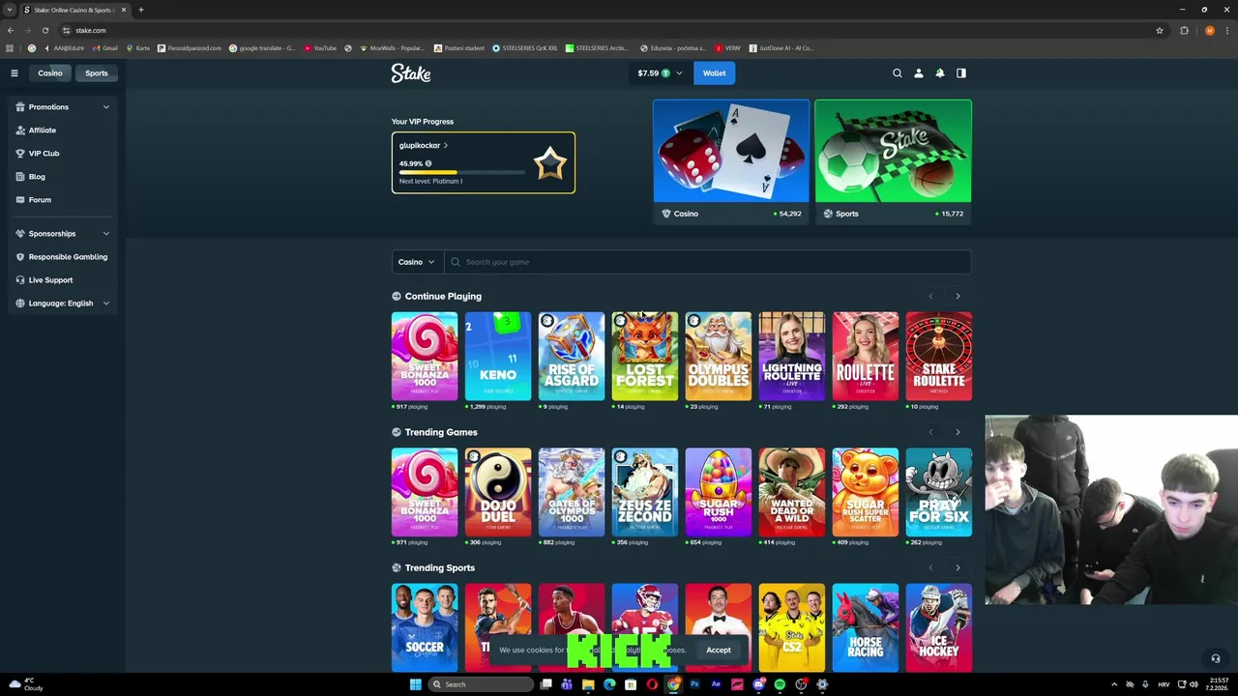Show hidden system tray icons
The height and width of the screenshot is (696, 1238).
tap(1113, 684)
